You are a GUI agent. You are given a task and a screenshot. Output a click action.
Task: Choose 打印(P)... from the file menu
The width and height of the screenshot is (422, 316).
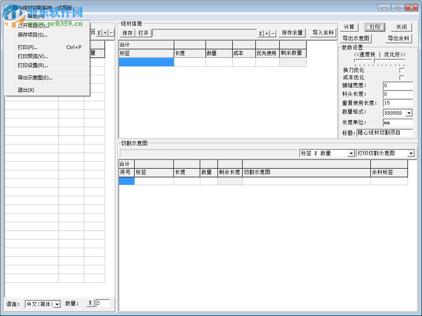[x=47, y=47]
